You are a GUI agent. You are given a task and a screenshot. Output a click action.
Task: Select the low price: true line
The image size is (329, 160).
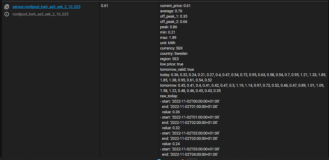[x=172, y=64]
